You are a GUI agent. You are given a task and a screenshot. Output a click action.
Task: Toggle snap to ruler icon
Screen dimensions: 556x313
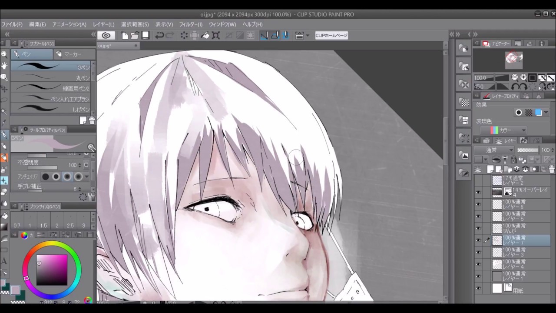click(x=264, y=36)
